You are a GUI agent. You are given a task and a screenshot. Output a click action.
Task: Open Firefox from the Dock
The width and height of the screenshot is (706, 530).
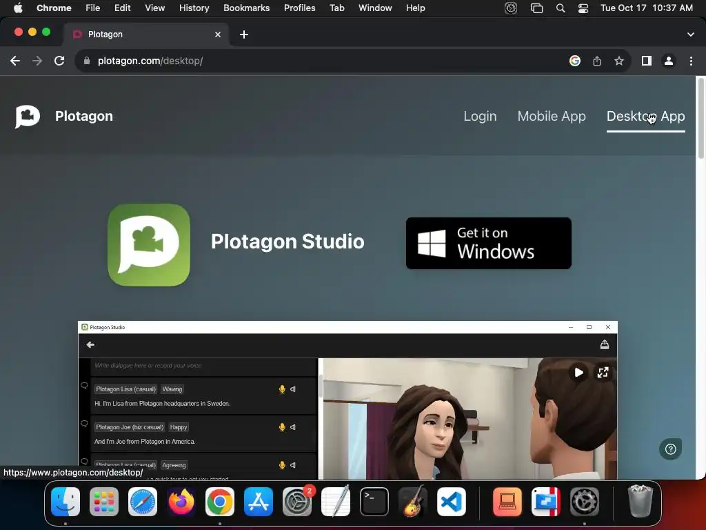pos(181,502)
